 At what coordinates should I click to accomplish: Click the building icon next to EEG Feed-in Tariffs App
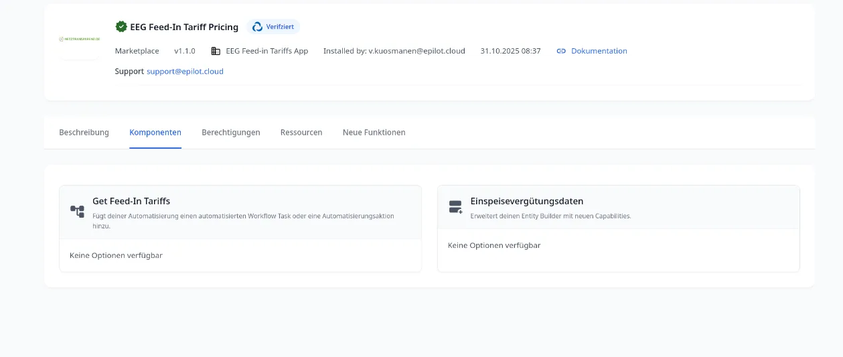pyautogui.click(x=216, y=51)
